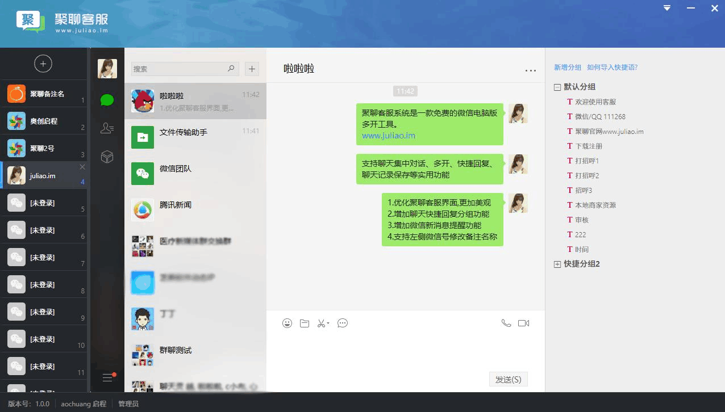Click the magnifier search icon
The height and width of the screenshot is (412, 725).
[231, 69]
